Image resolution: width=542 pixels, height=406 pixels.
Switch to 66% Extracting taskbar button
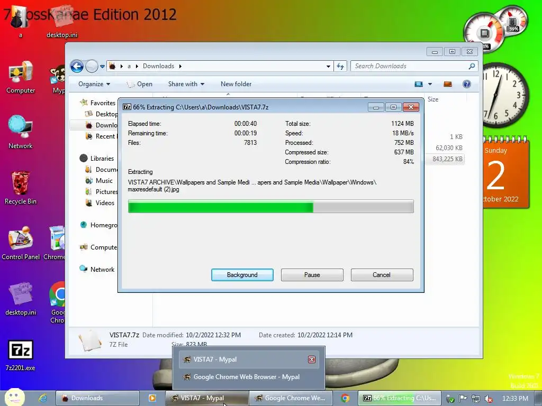click(400, 398)
